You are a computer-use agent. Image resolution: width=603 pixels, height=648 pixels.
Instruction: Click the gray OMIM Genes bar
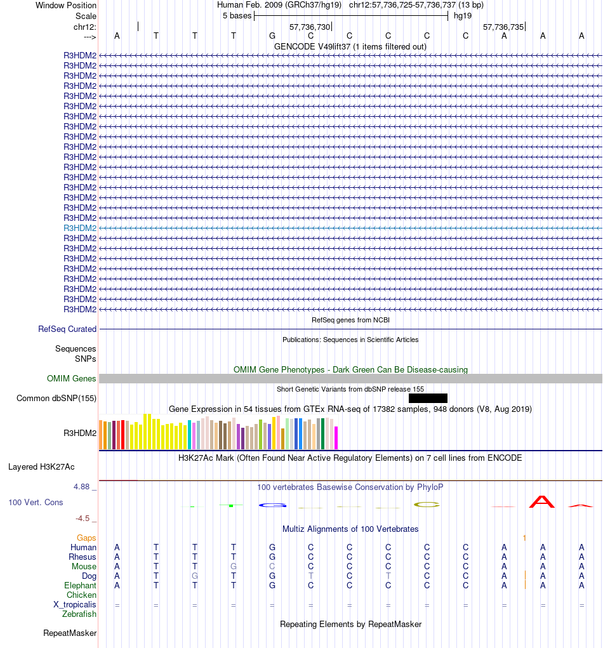point(350,378)
